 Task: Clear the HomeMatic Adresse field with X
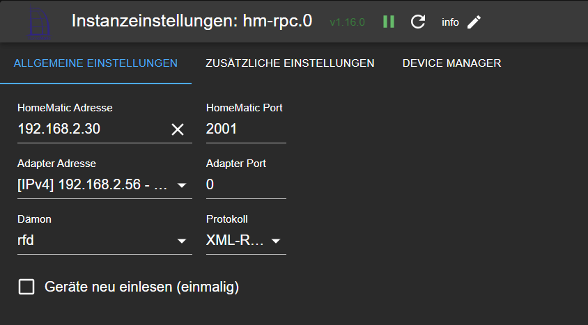coord(178,129)
